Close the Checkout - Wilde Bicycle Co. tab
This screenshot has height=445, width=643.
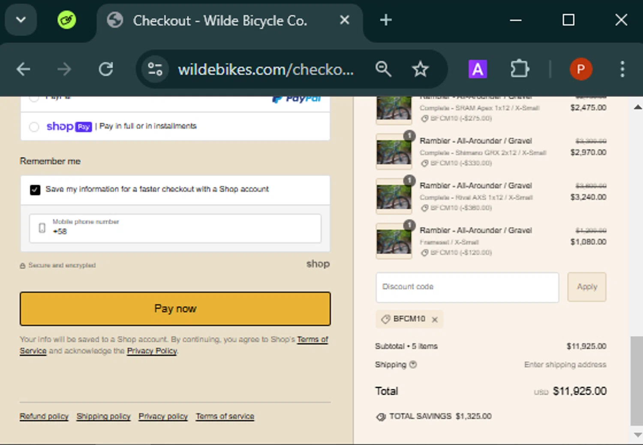click(345, 20)
